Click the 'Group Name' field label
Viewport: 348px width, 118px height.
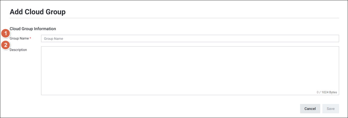pos(19,38)
